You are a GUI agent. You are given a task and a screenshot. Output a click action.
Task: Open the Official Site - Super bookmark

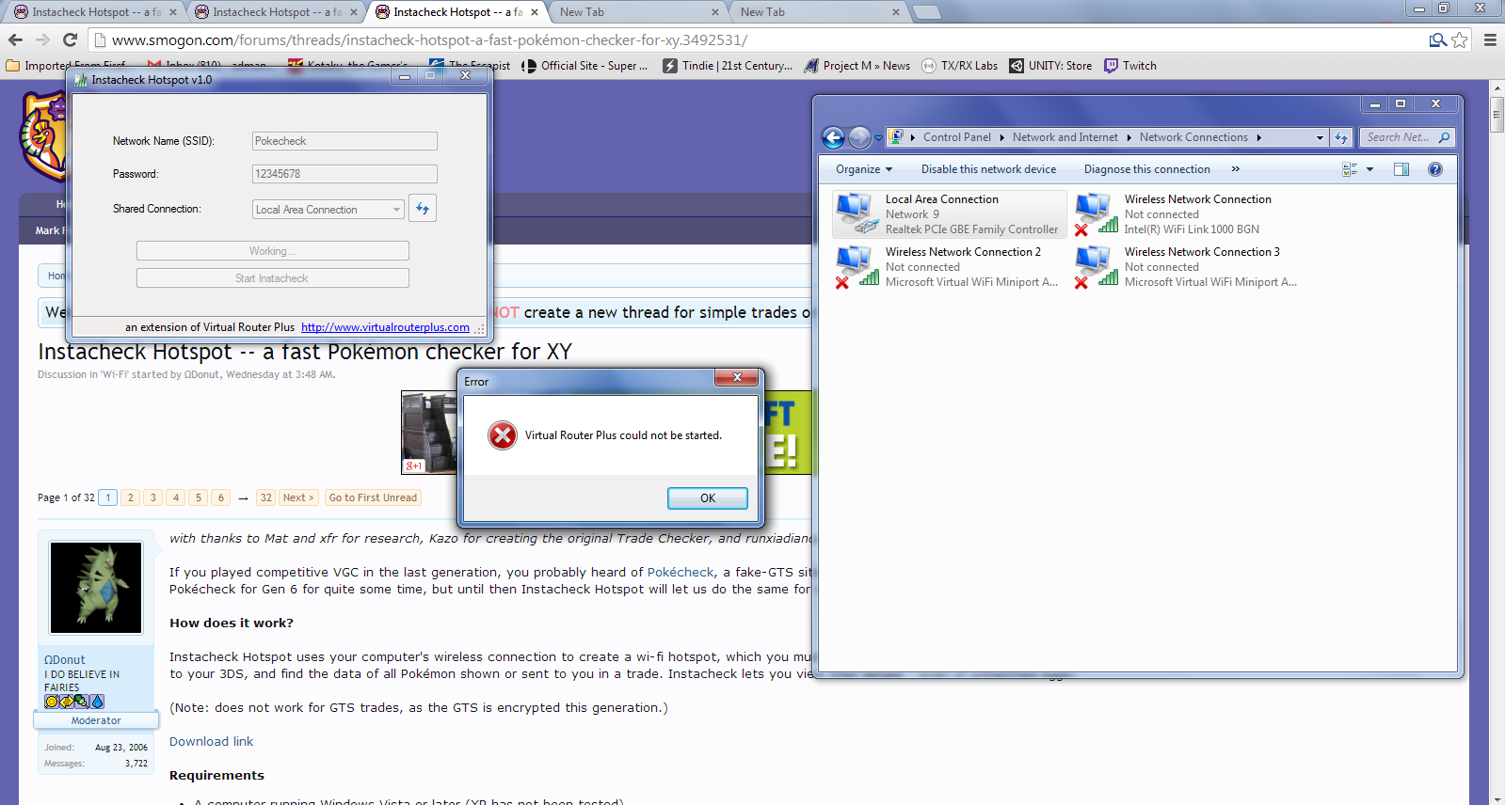tap(584, 66)
